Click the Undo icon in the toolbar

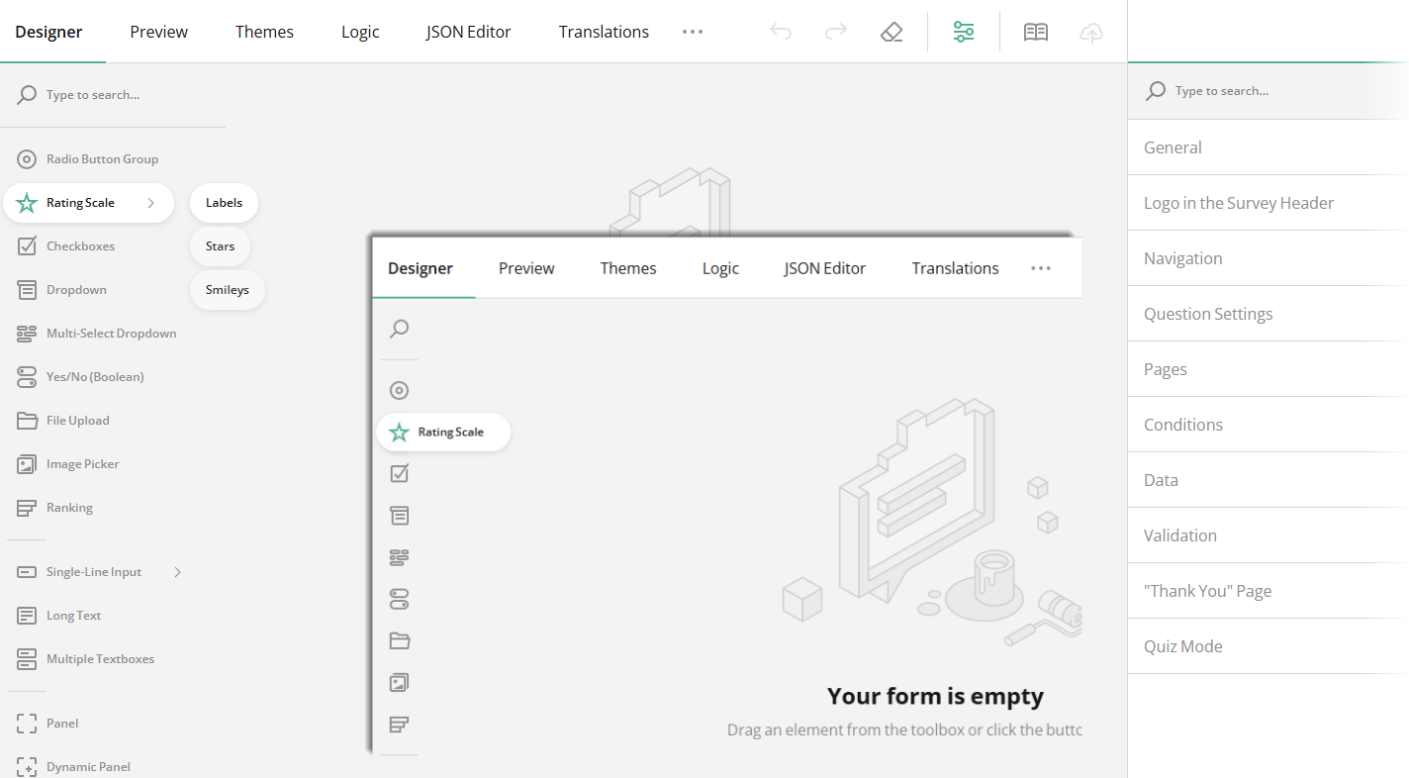point(781,31)
